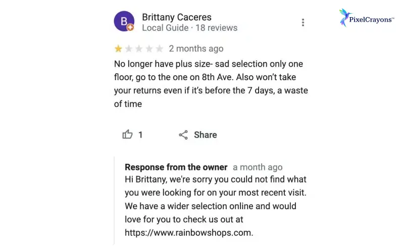
Task: Click the fourth gray rating star
Action: coord(149,49)
